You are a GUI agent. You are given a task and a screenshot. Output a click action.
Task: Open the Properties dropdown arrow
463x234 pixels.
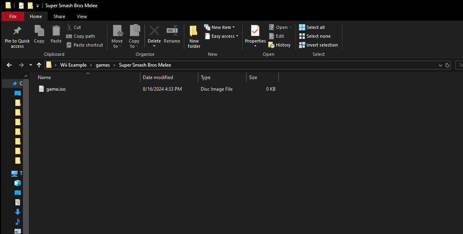pos(255,46)
